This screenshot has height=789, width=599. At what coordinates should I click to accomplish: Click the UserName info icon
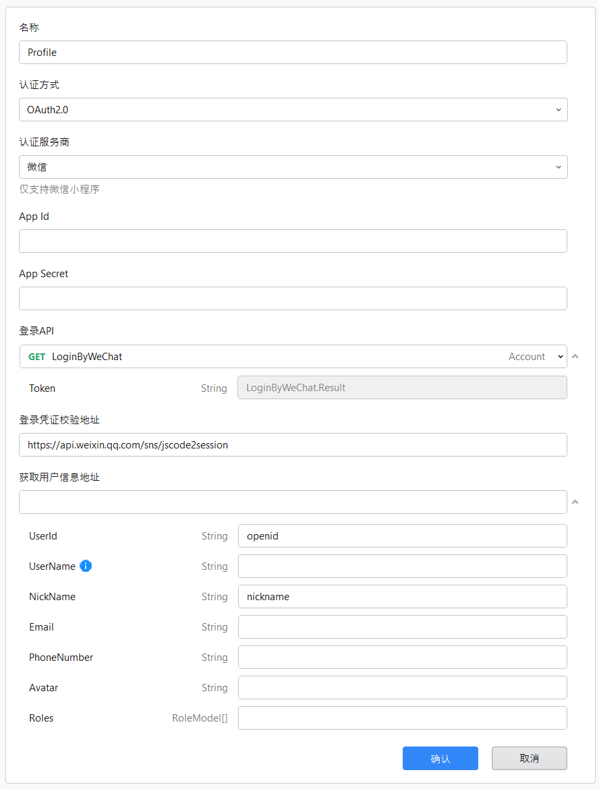(x=86, y=566)
